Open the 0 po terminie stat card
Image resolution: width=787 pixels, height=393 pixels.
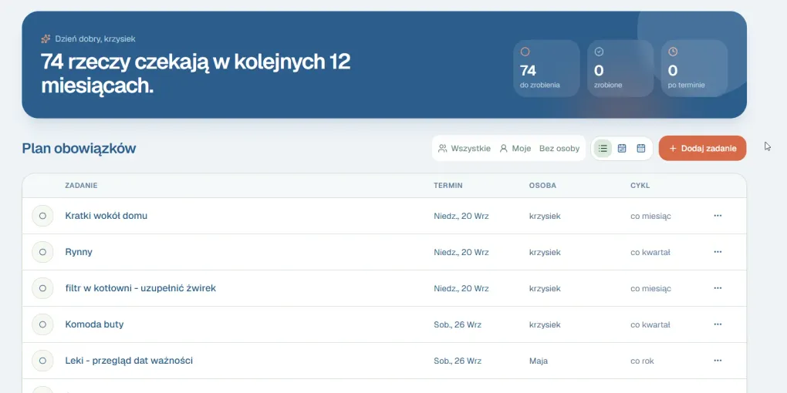point(694,68)
